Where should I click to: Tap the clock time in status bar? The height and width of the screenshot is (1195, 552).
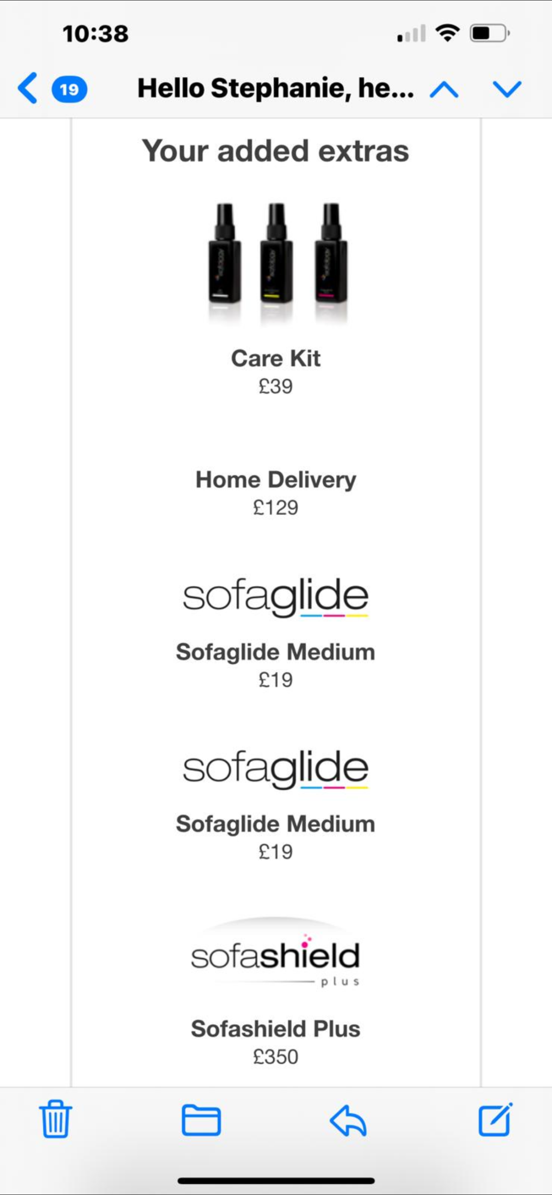[x=96, y=34]
